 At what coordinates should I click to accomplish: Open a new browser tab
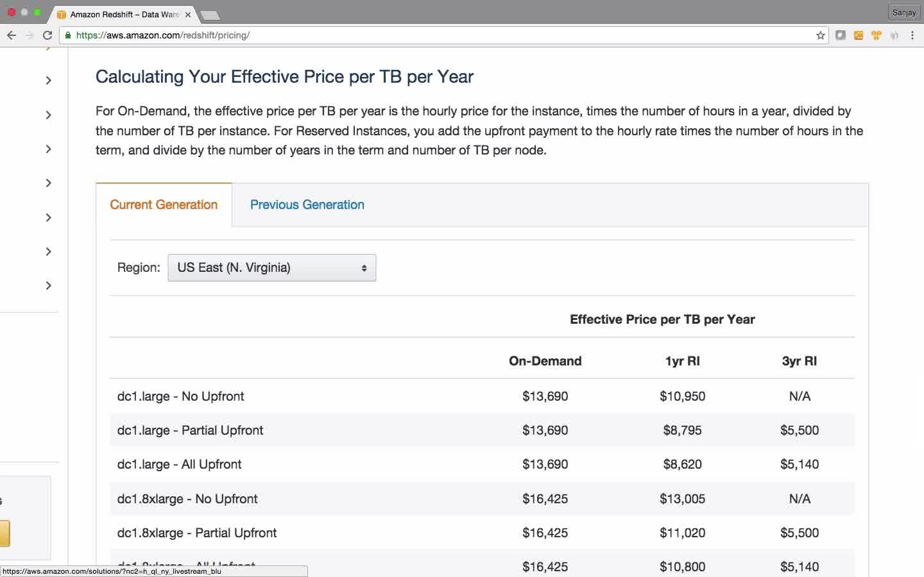tap(210, 15)
